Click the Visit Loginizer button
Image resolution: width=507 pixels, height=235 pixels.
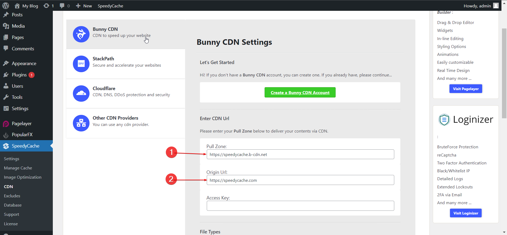point(466,213)
